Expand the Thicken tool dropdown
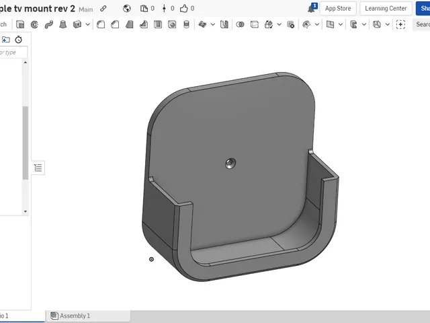 click(x=88, y=24)
